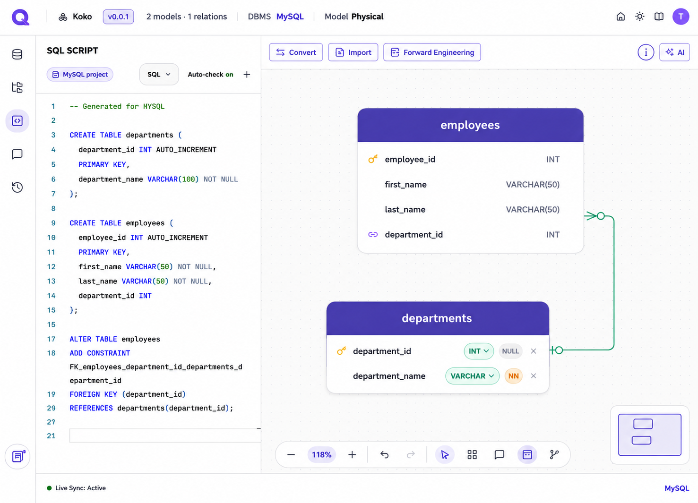Open the database icon in left sidebar
698x503 pixels.
coord(17,54)
